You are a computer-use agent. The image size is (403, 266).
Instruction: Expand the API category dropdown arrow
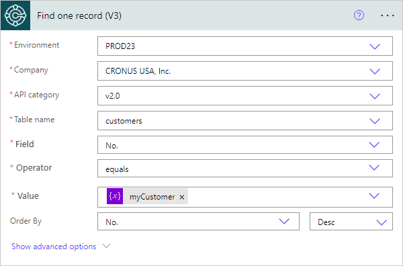coord(375,96)
